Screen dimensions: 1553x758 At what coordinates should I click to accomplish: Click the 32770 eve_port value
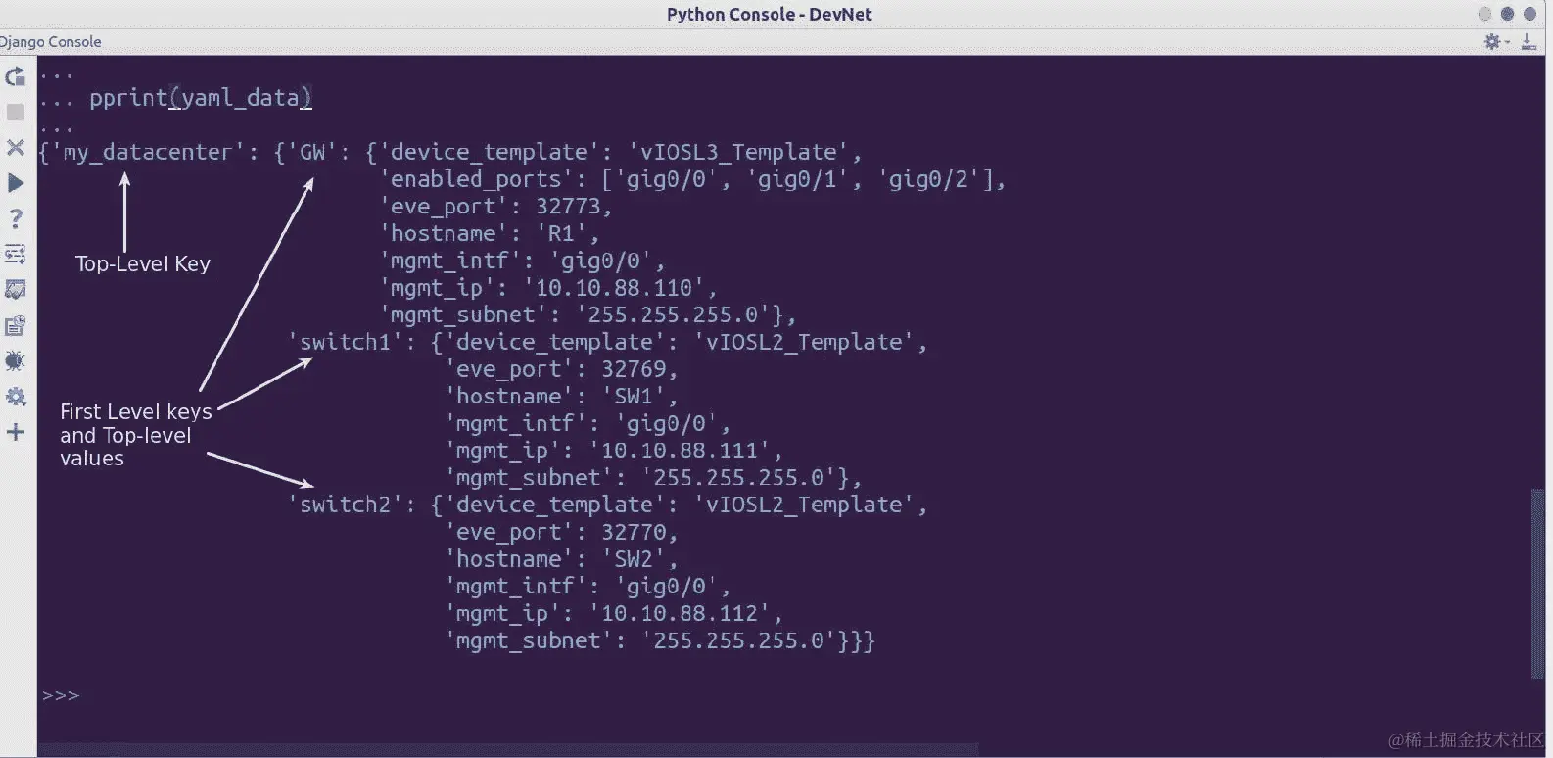pyautogui.click(x=634, y=532)
